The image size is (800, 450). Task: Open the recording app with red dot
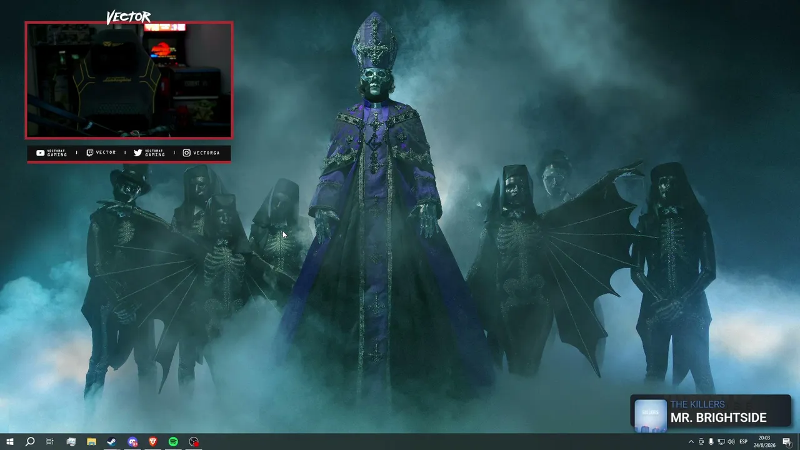pyautogui.click(x=194, y=442)
